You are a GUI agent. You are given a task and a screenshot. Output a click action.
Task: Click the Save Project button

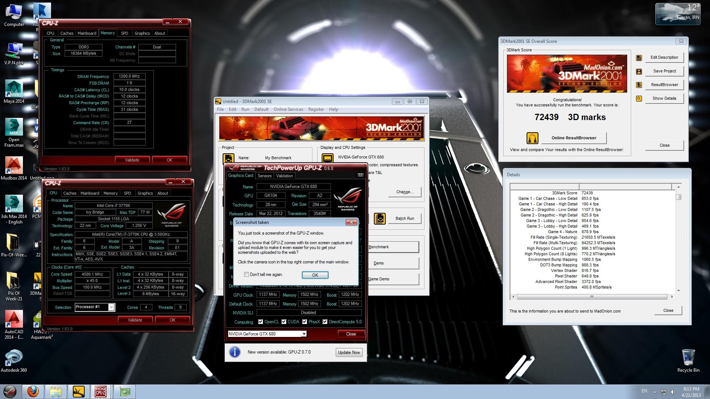tap(664, 71)
